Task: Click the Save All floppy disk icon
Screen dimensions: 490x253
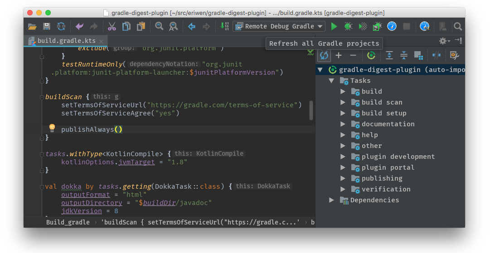Action: [x=46, y=26]
